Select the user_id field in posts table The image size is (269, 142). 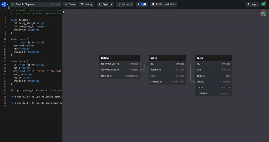pyautogui.click(x=201, y=81)
